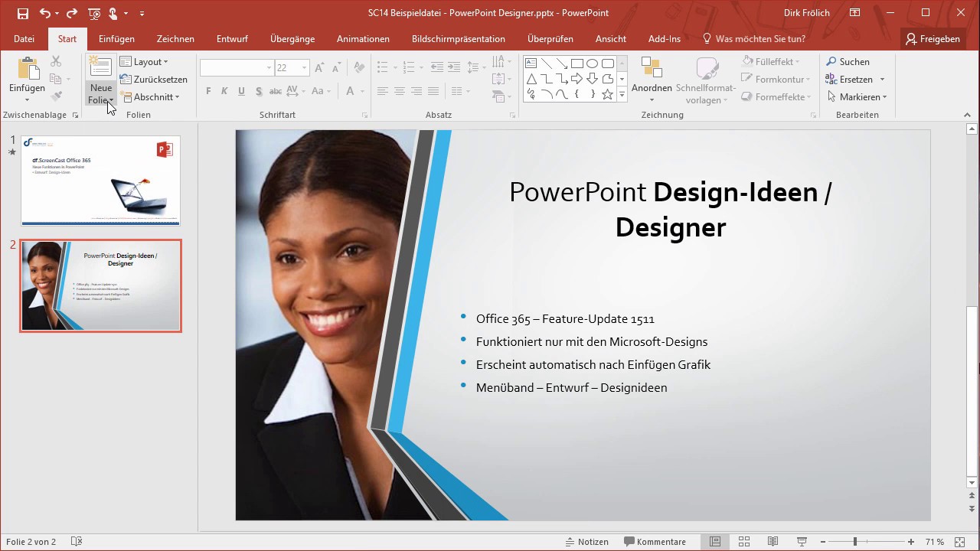Switch to slide sorter view icon
The height and width of the screenshot is (551, 980).
(x=743, y=542)
